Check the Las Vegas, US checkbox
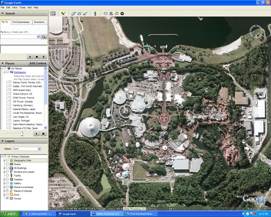Viewport: 271px width, 217px height. coord(10,117)
